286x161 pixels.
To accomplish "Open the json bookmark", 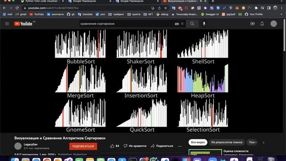I will coord(101,14).
